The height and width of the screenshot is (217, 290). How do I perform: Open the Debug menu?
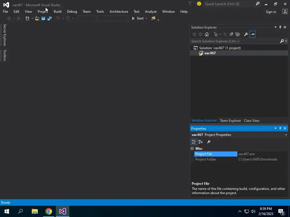point(72,11)
